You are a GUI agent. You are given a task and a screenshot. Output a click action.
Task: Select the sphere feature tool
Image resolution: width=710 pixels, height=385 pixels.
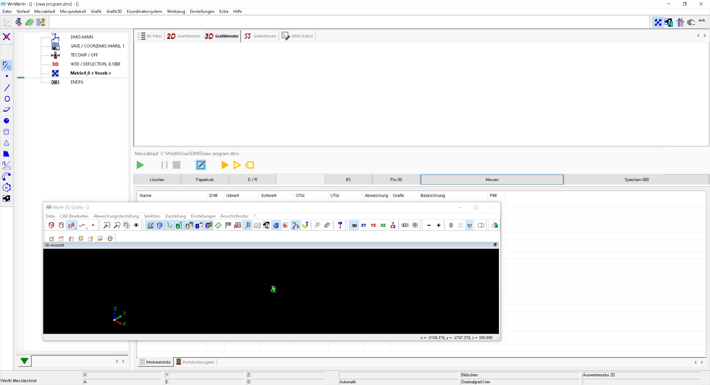point(6,121)
